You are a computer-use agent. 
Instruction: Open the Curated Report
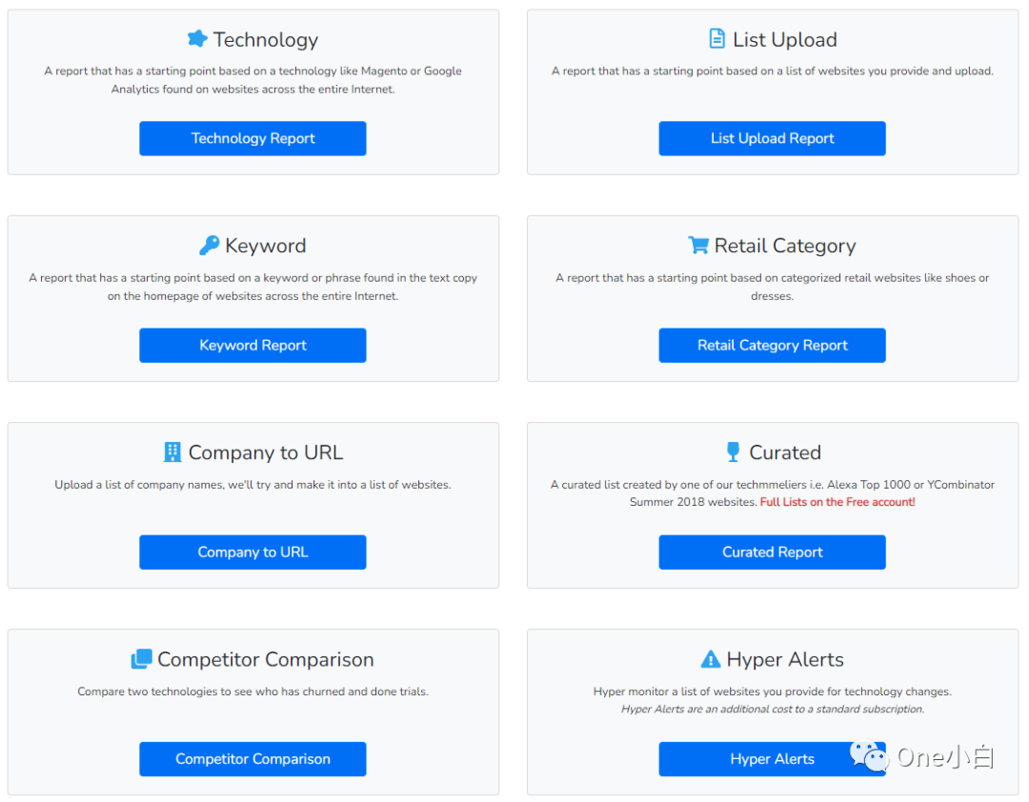772,551
